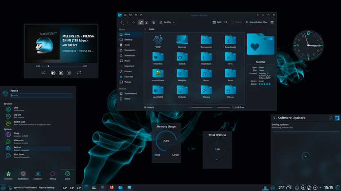The image size is (341, 191).
Task: Switch to the Applications launcher tab
Action: click(x=23, y=175)
